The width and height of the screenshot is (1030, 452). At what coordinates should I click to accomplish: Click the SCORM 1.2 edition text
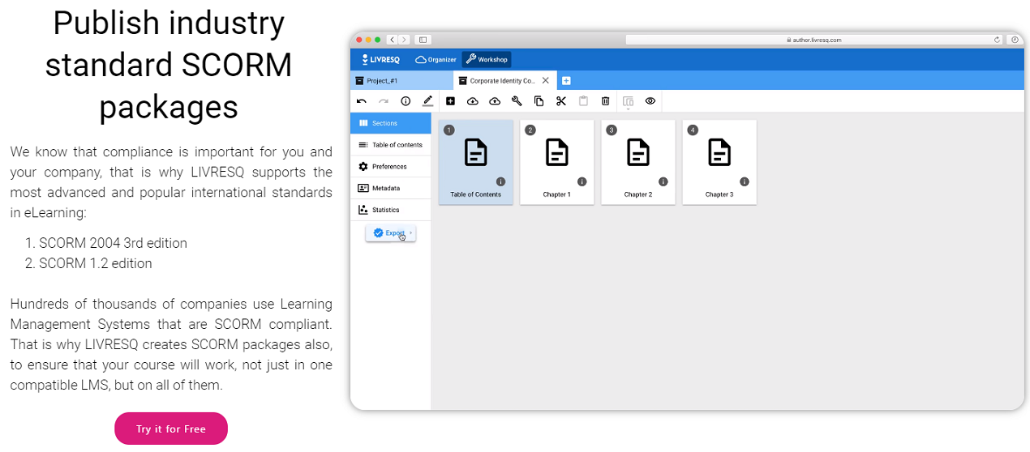click(x=96, y=263)
